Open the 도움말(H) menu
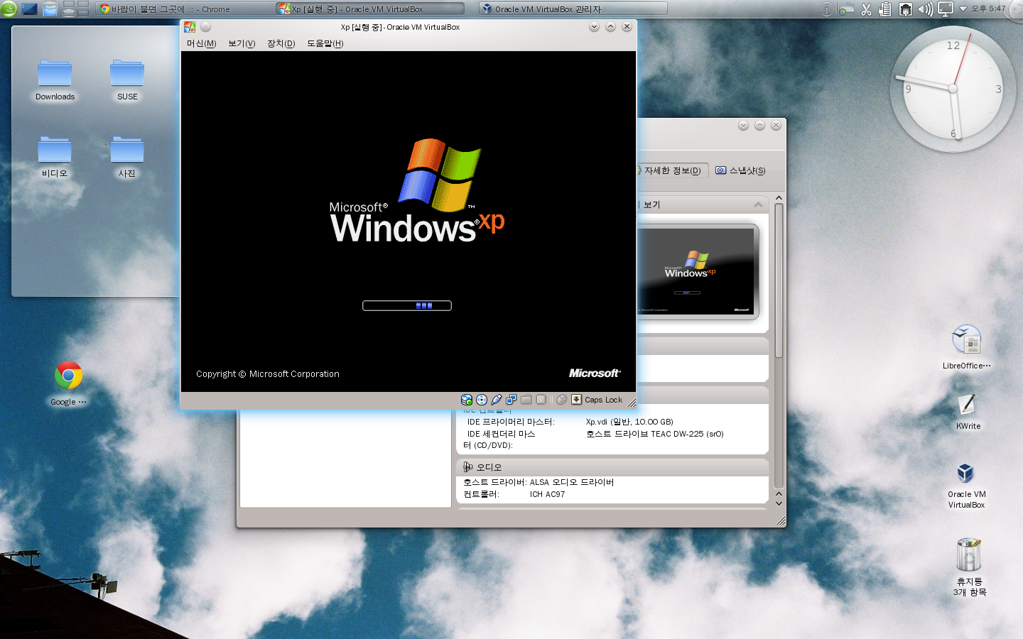 tap(325, 43)
